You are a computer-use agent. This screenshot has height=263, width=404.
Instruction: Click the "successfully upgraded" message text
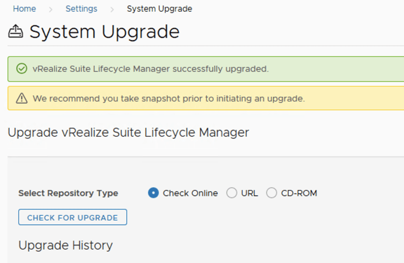pos(150,69)
